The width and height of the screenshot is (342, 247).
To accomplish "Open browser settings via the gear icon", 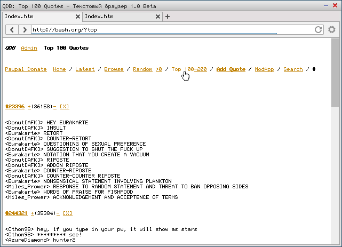I will pyautogui.click(x=332, y=29).
